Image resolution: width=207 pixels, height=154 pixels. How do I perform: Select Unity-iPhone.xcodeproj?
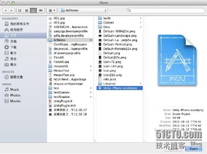tap(120, 88)
